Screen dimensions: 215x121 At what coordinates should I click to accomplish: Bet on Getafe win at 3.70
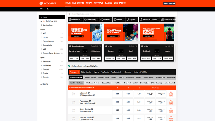click(x=132, y=58)
